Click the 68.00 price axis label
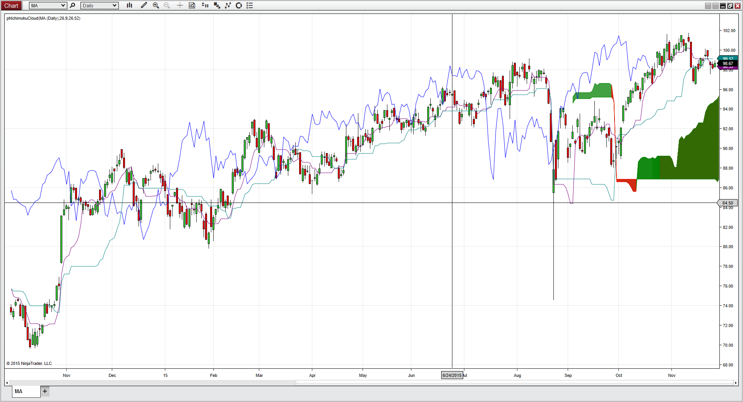 coord(728,365)
